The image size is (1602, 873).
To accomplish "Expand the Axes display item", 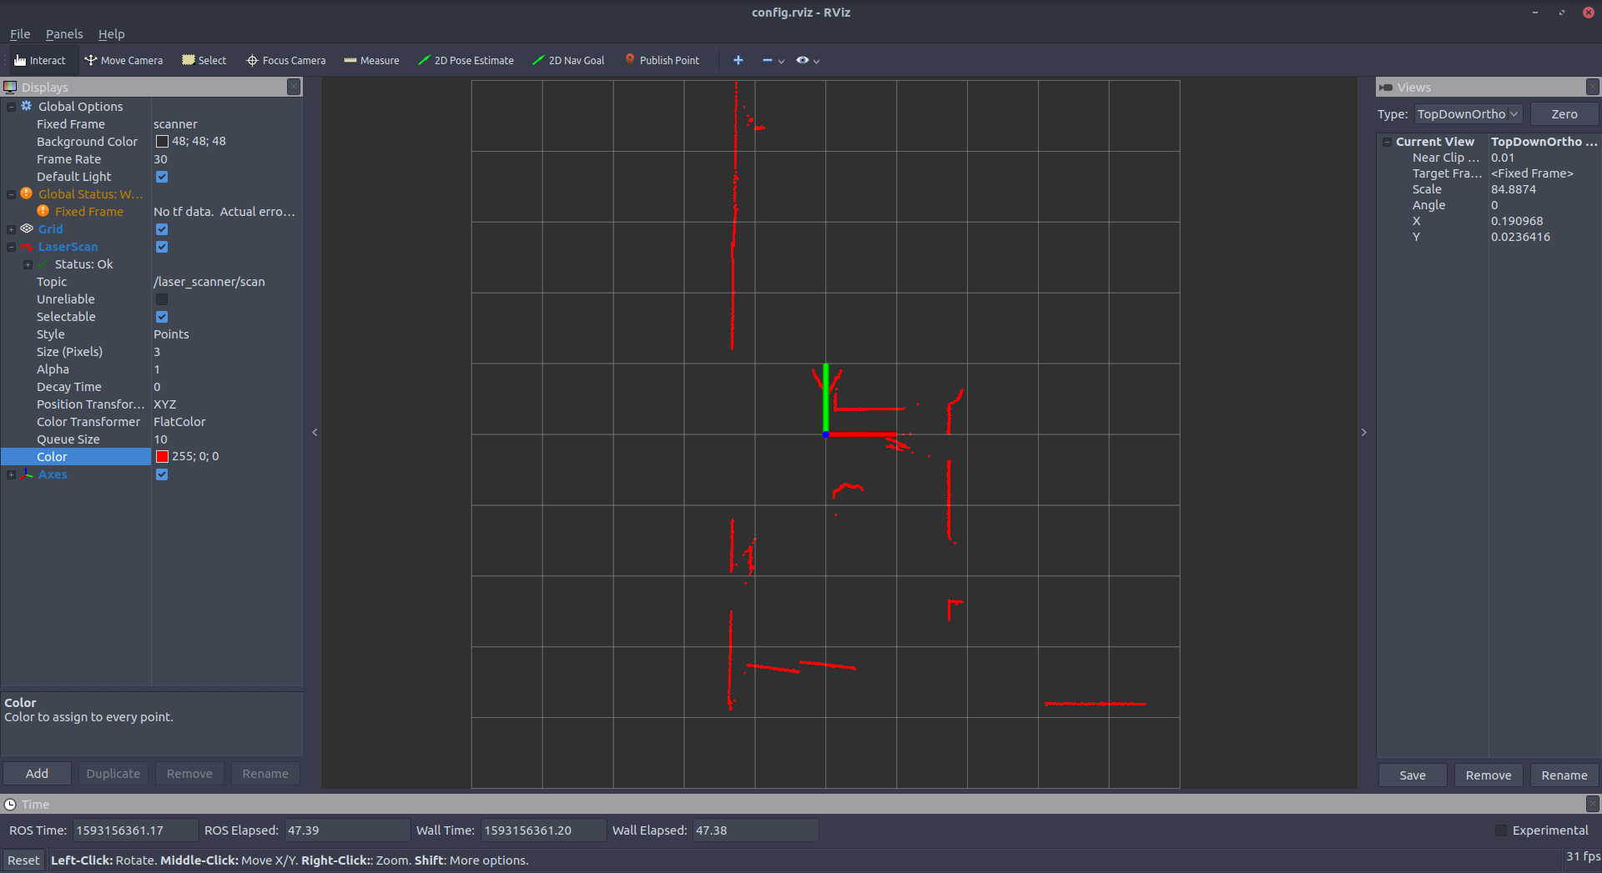I will click(x=11, y=474).
